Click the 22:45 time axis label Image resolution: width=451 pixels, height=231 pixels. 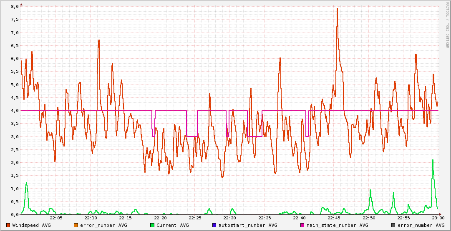coord(334,218)
